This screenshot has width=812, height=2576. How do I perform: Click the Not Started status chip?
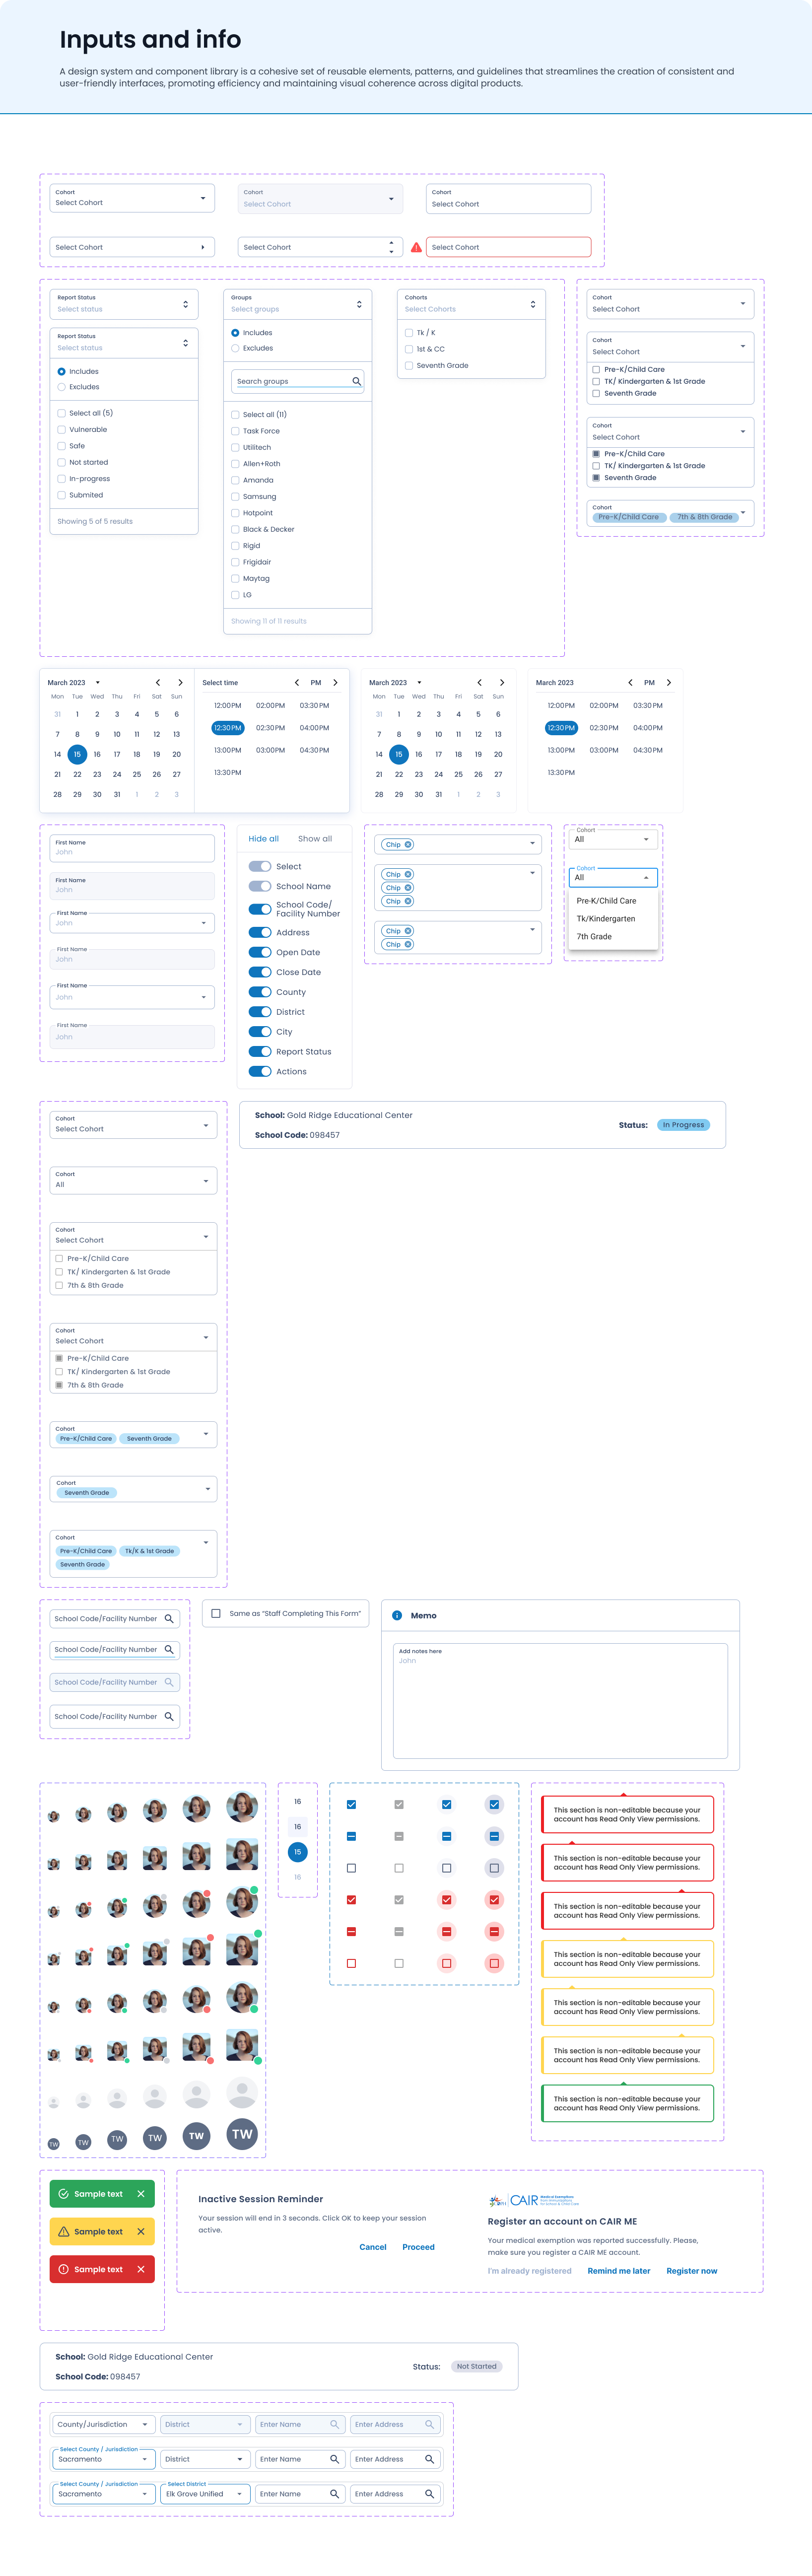476,2367
